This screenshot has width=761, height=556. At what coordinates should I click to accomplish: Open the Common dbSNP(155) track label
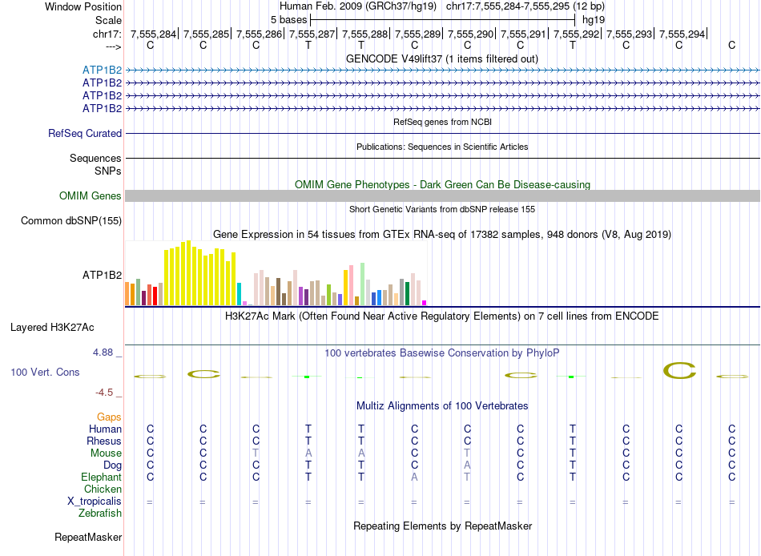71,220
